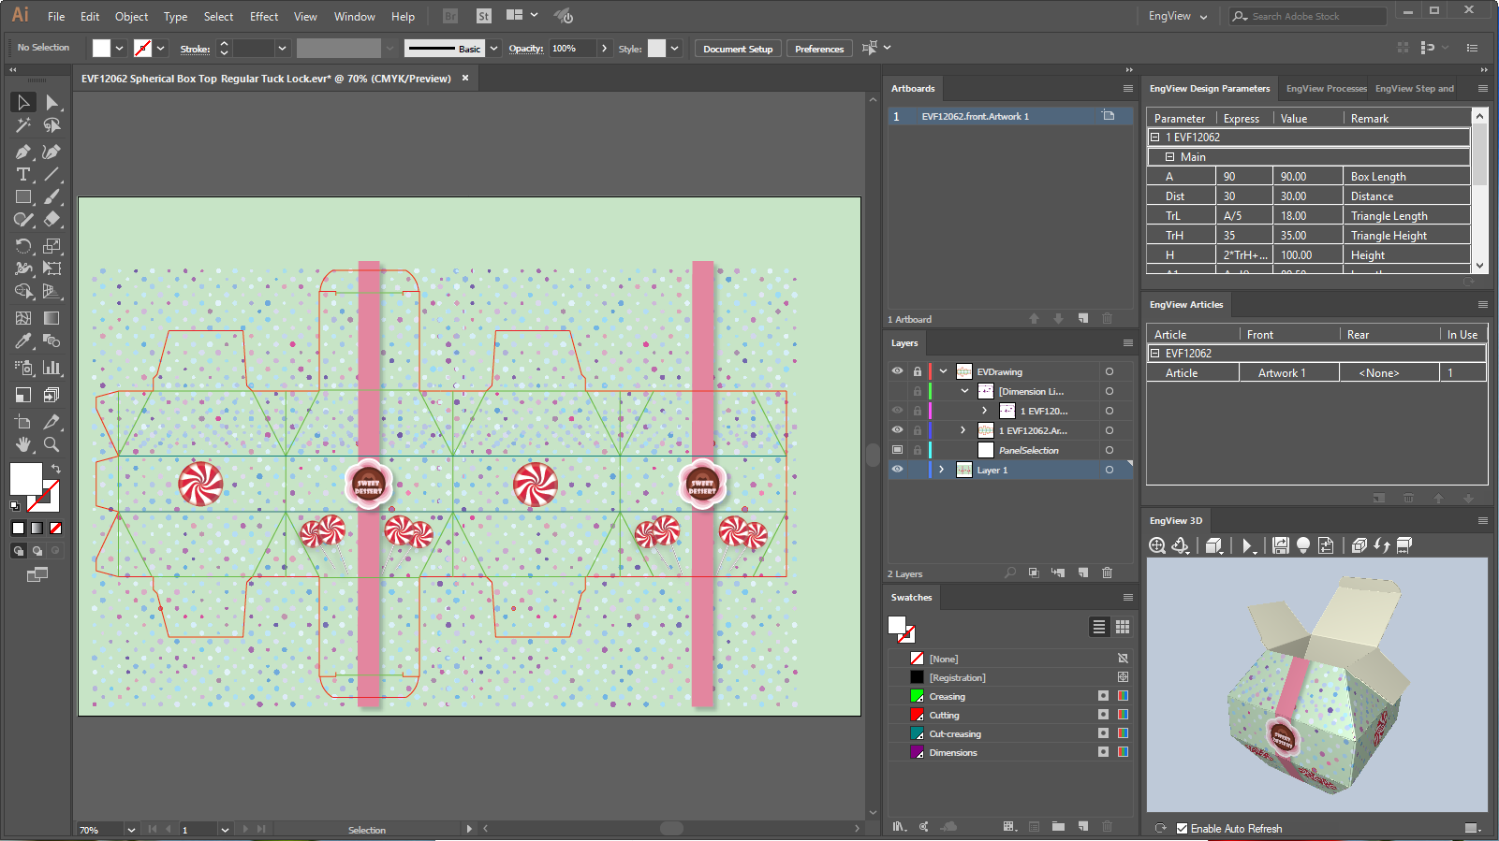The width and height of the screenshot is (1499, 841).
Task: Expand the Layer 1 sublayers
Action: coord(942,470)
